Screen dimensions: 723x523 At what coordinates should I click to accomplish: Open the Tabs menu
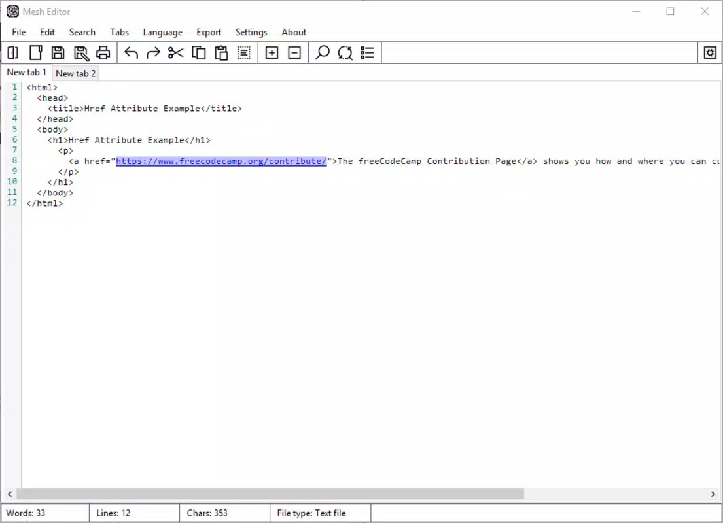pyautogui.click(x=119, y=32)
